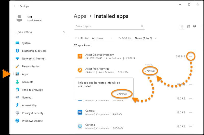
Task: Click the Gaming controller icon
Action: pos(17,97)
